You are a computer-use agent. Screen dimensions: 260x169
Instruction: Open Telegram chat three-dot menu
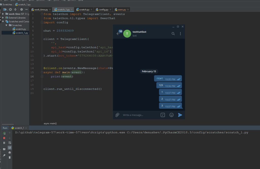coord(180,34)
